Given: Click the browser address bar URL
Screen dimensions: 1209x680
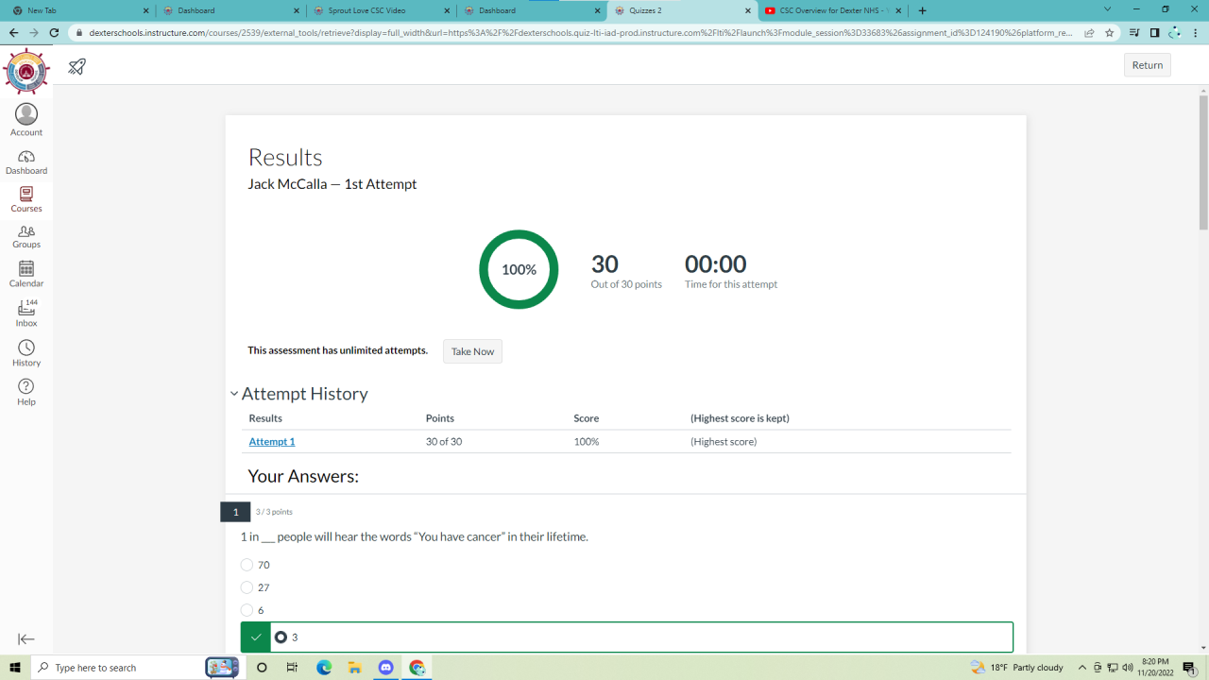Looking at the screenshot, I should click(x=581, y=32).
